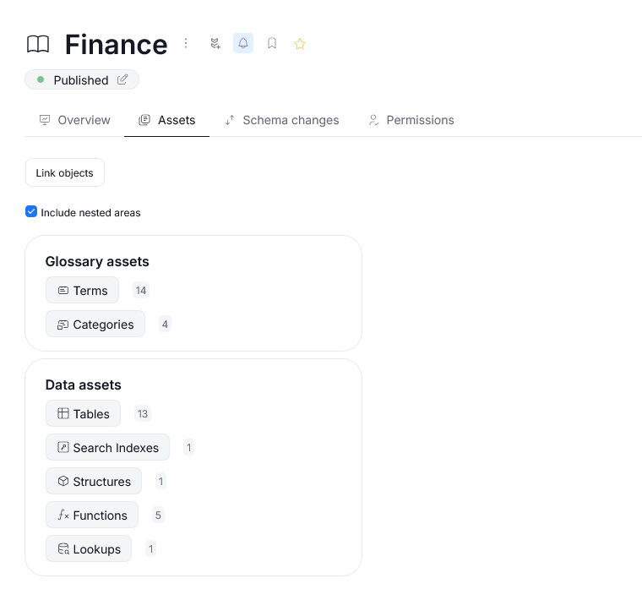642x600 pixels.
Task: Click the Tables data asset chip
Action: point(83,414)
